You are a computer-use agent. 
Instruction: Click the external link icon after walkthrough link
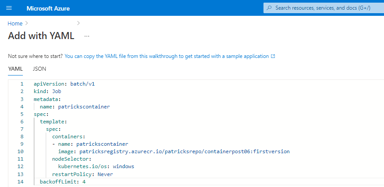pos(273,56)
